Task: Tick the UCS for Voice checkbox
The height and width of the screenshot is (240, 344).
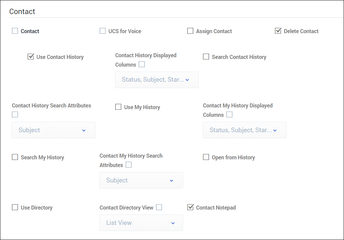Action: 103,31
